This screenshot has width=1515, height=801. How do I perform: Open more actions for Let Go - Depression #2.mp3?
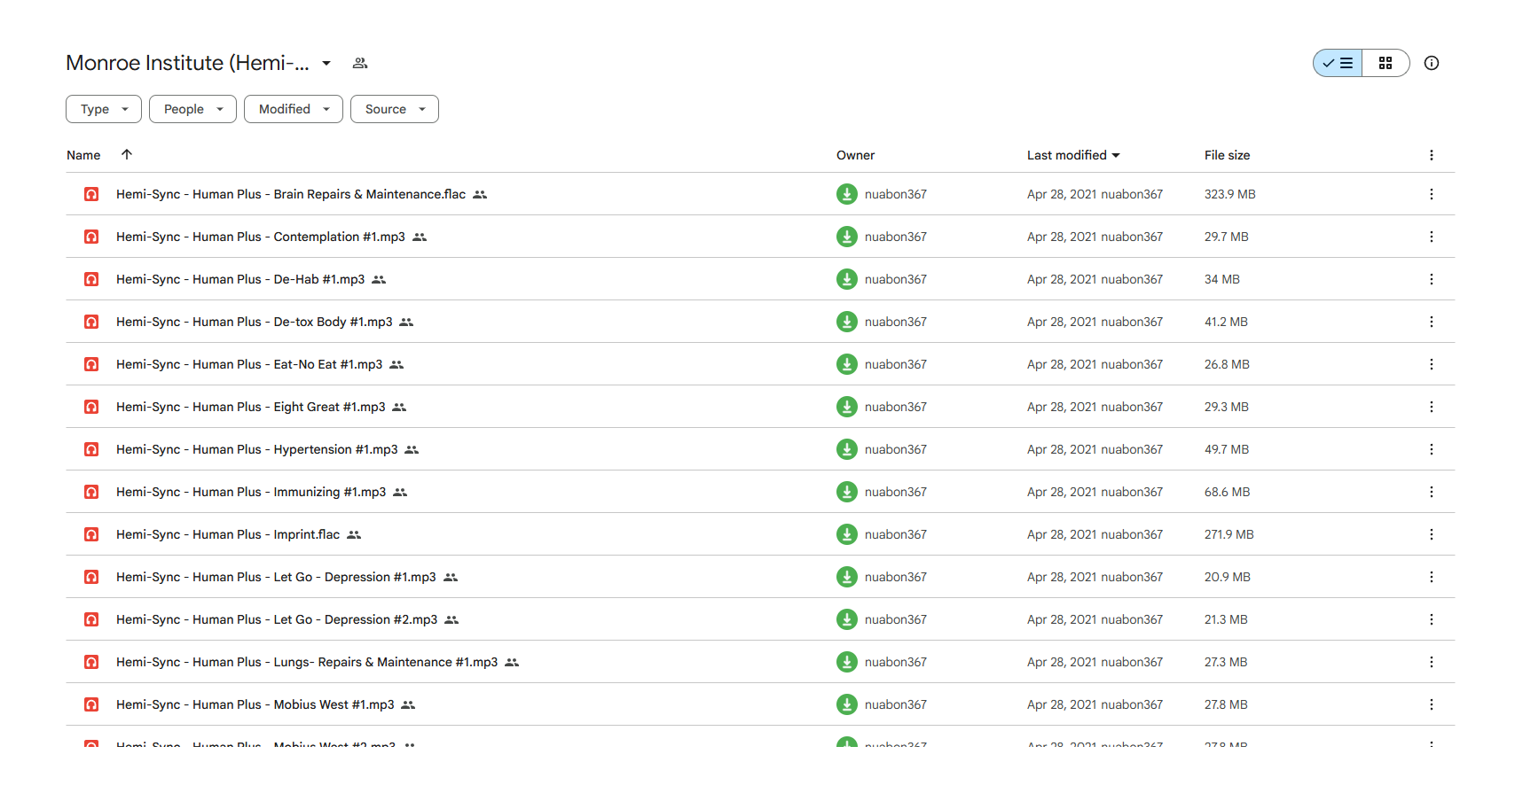pos(1431,619)
